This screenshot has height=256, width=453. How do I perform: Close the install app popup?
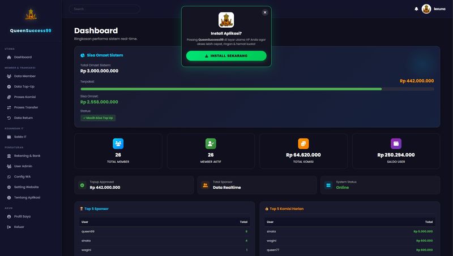click(x=264, y=12)
